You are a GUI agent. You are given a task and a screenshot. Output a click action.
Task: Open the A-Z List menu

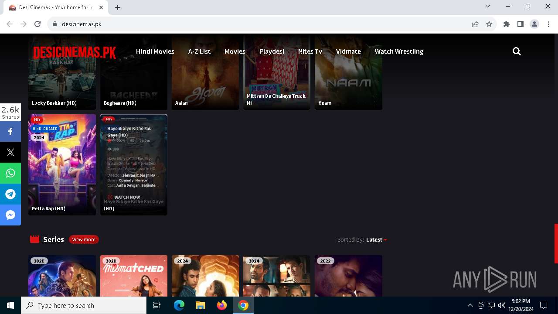tap(199, 51)
